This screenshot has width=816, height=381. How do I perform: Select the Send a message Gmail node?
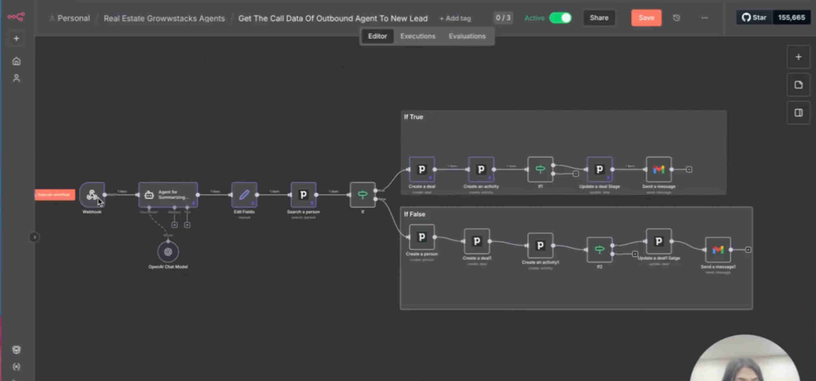[659, 169]
